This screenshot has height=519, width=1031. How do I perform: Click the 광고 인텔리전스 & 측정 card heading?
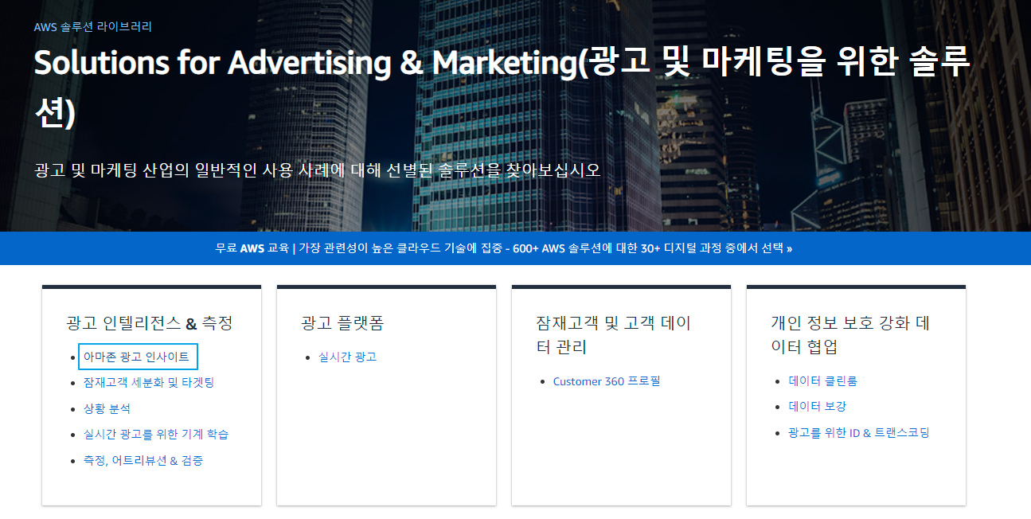150,323
